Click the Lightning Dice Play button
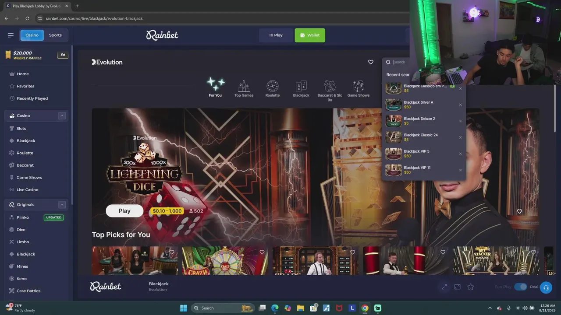This screenshot has width=561, height=315. [x=124, y=211]
